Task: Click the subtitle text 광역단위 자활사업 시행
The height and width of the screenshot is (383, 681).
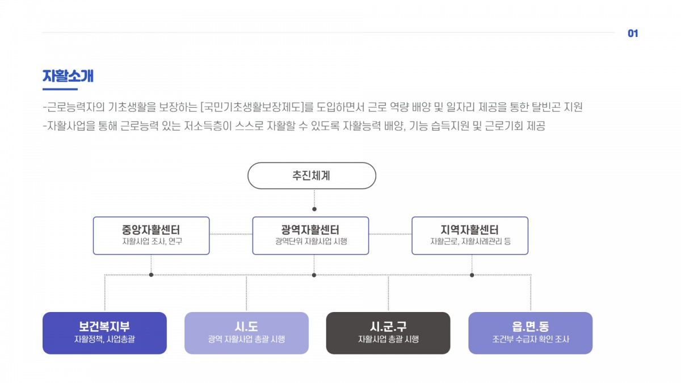Action: pyautogui.click(x=310, y=242)
